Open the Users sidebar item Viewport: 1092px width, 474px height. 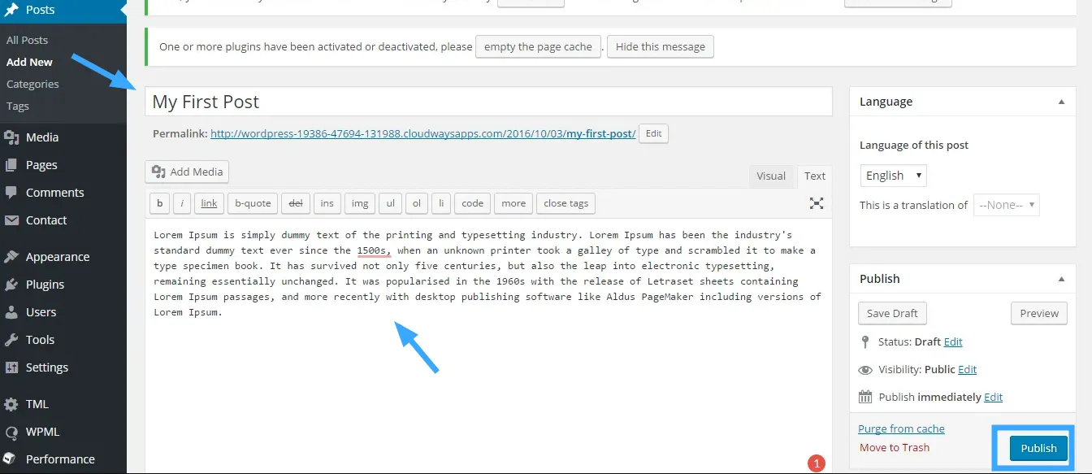pos(41,312)
